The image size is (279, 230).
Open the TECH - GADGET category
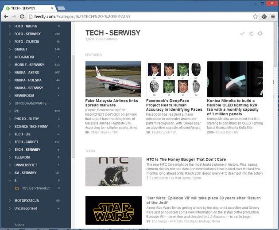[26, 142]
